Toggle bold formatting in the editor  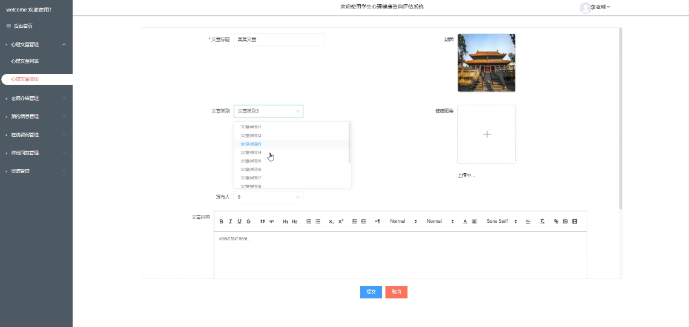(221, 222)
